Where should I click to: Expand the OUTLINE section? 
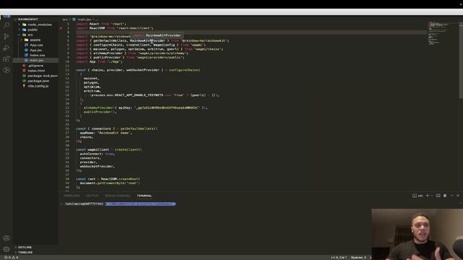click(24, 247)
